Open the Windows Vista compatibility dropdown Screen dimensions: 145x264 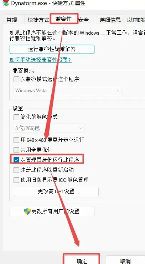[68, 90]
